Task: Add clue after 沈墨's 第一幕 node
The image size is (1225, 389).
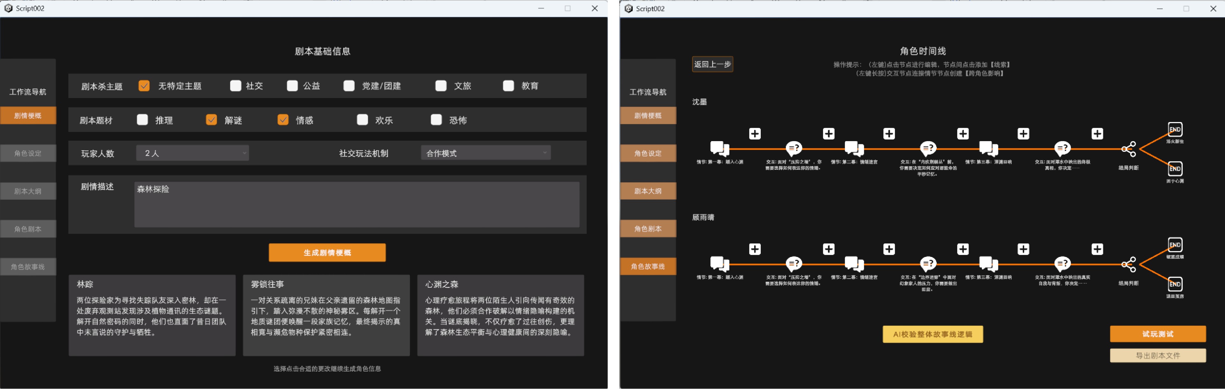Action: click(x=755, y=133)
